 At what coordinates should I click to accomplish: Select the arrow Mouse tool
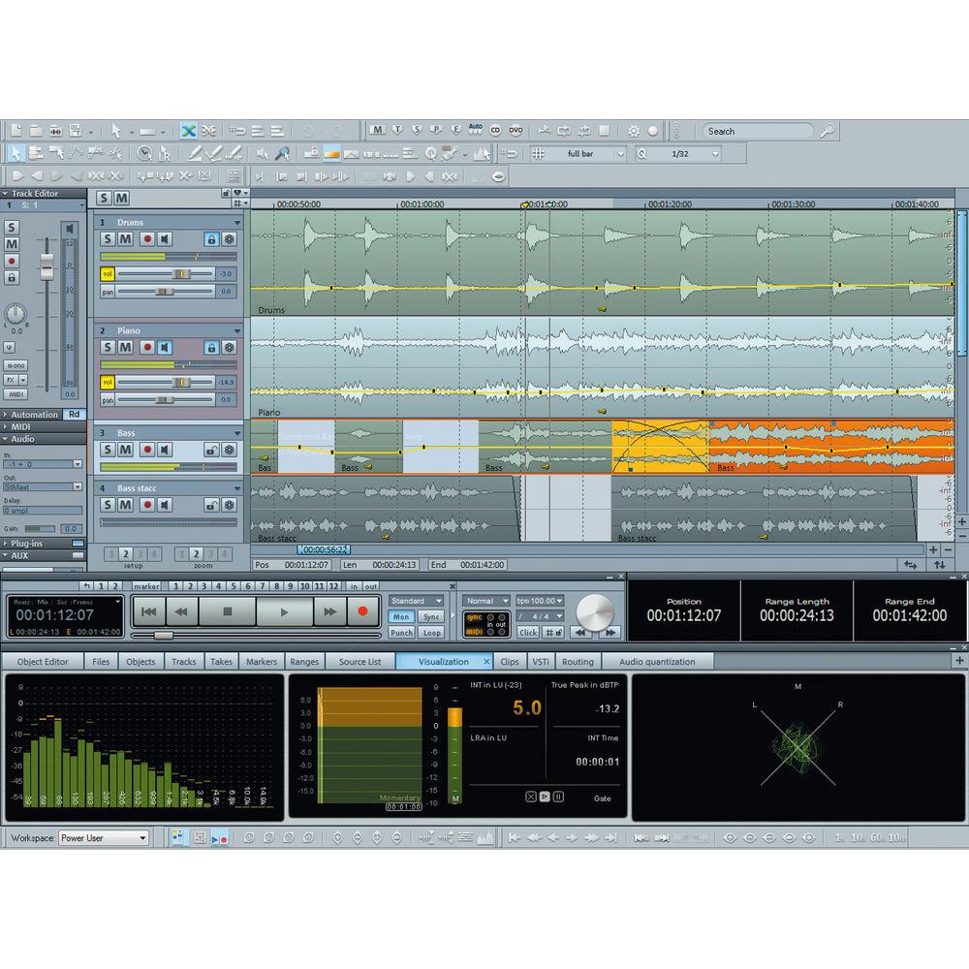pos(15,152)
